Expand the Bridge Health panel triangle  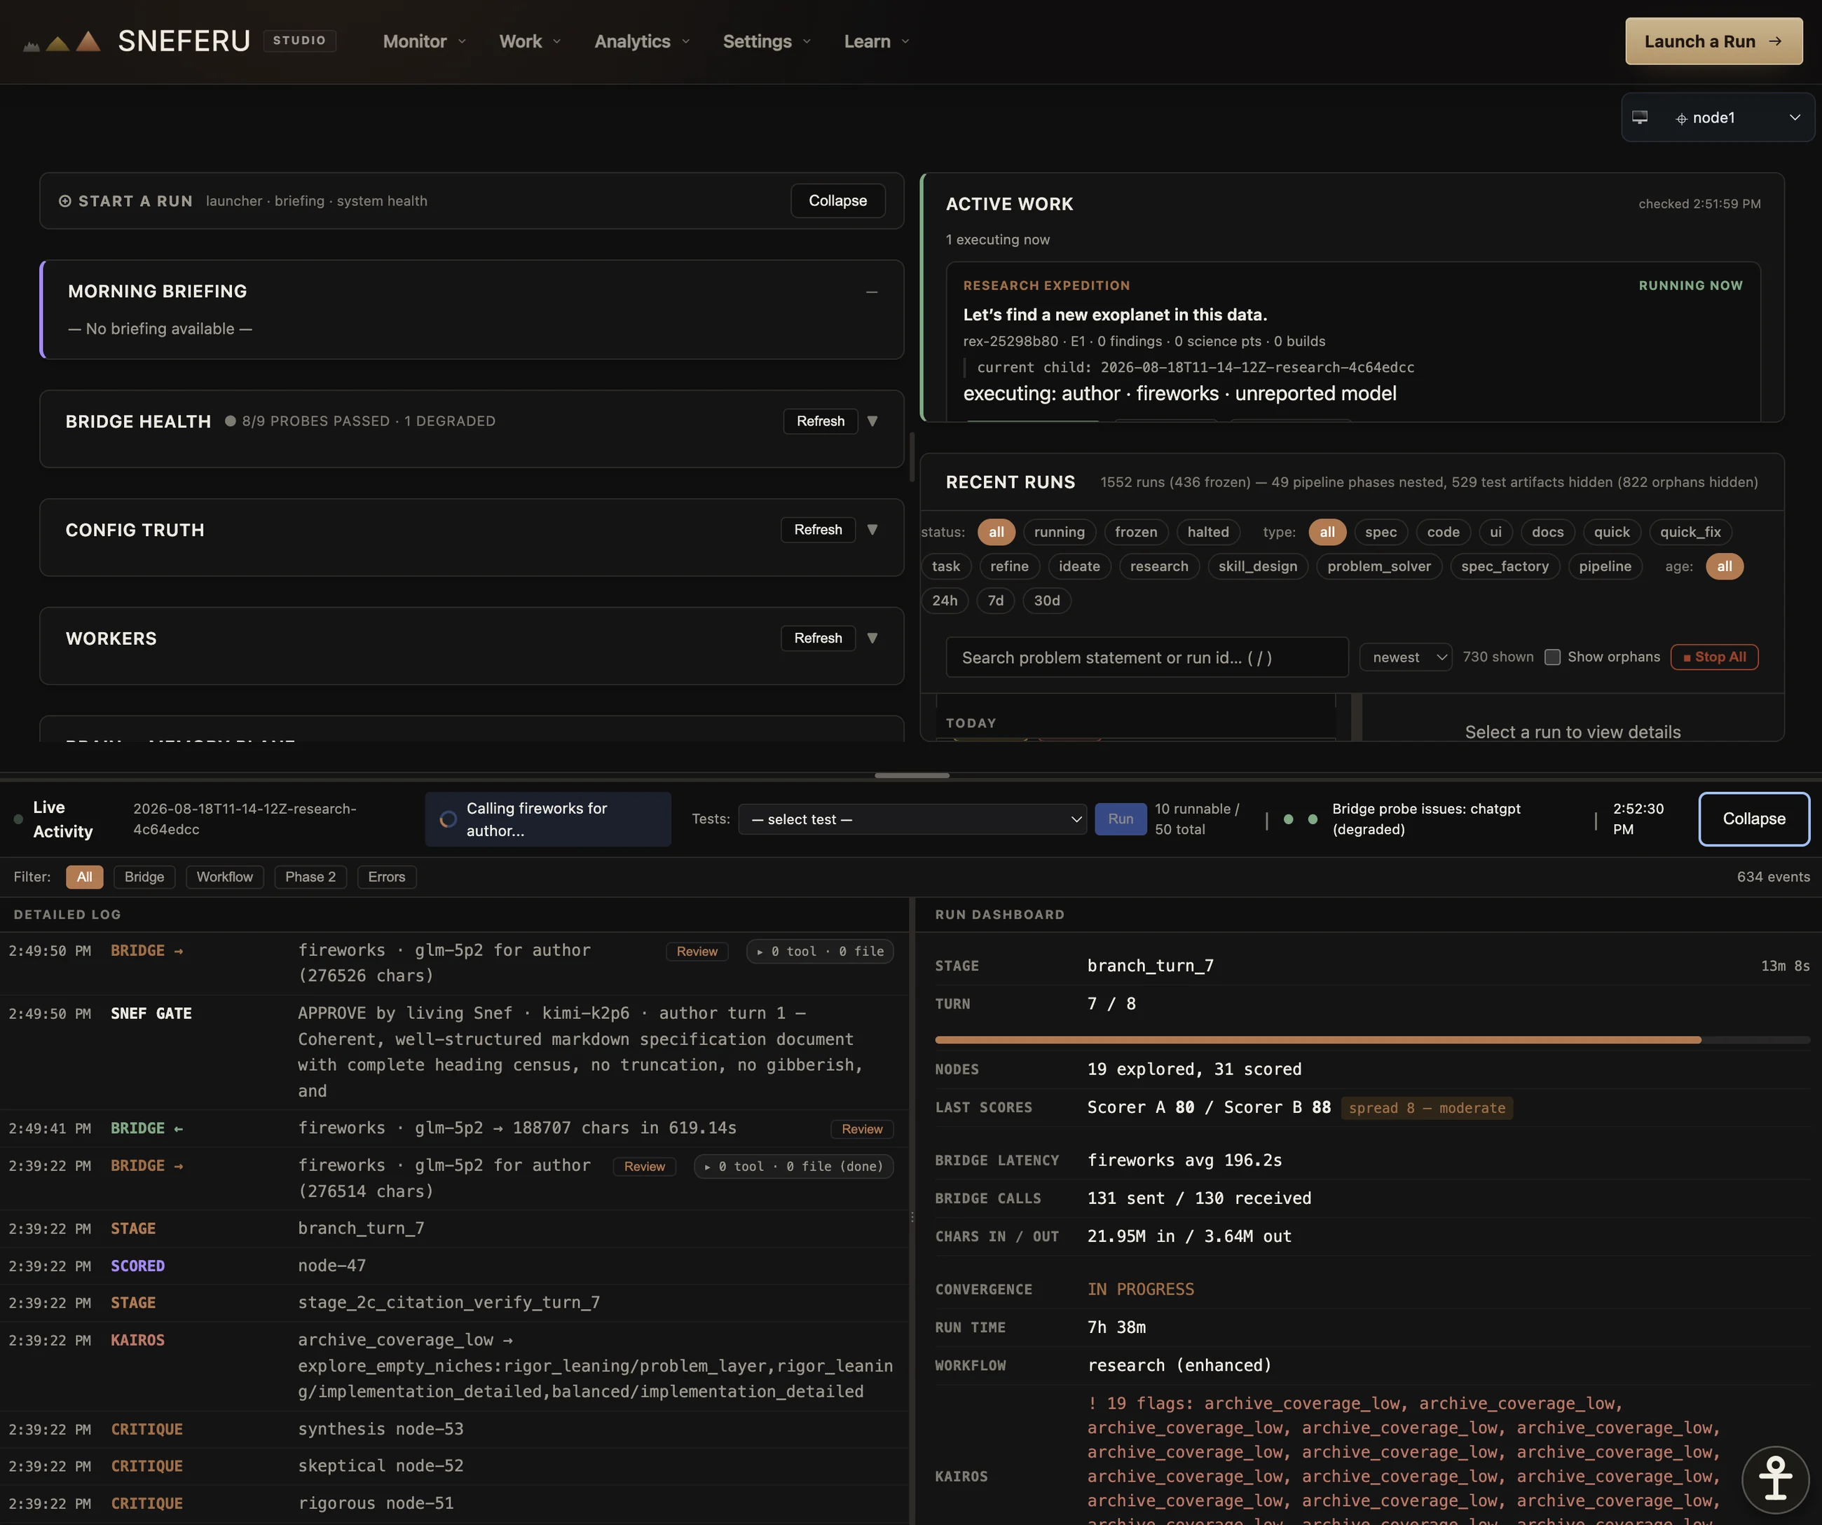click(x=873, y=420)
